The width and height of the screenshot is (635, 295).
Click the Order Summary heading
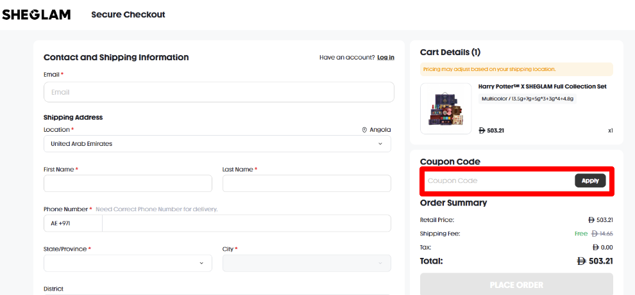tap(453, 203)
